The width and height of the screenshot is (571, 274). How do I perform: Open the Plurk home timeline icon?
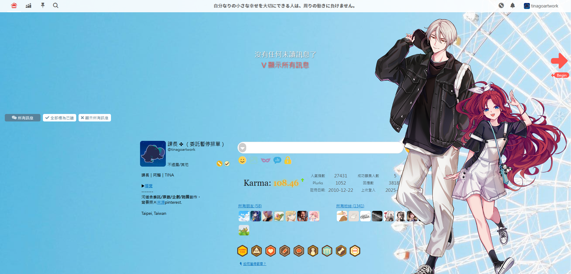(x=14, y=6)
